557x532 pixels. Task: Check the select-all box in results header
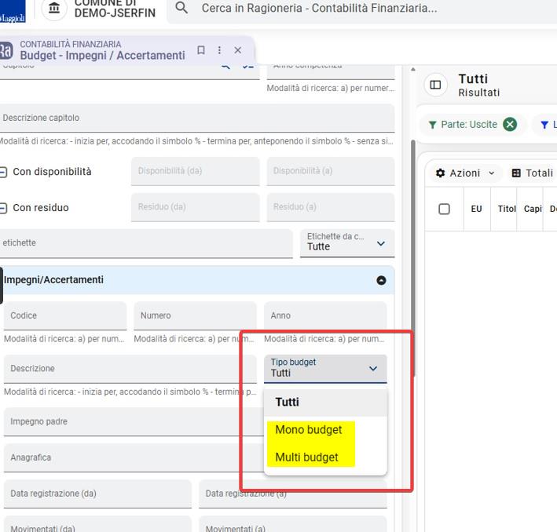pyautogui.click(x=444, y=209)
